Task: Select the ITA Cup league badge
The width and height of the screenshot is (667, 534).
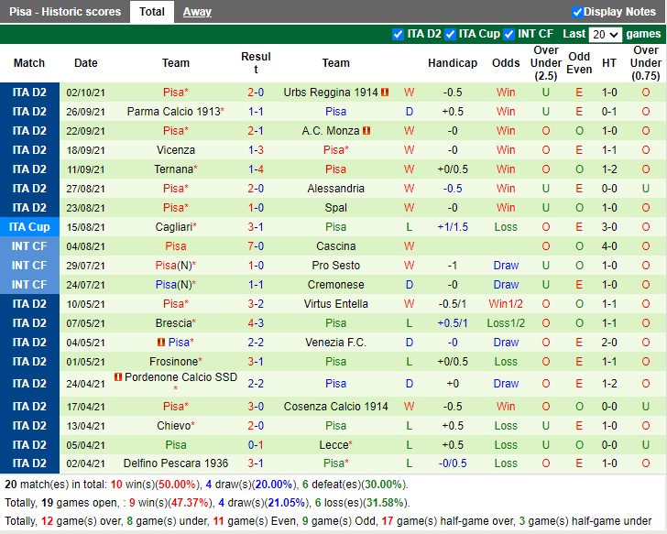Action: click(x=29, y=227)
